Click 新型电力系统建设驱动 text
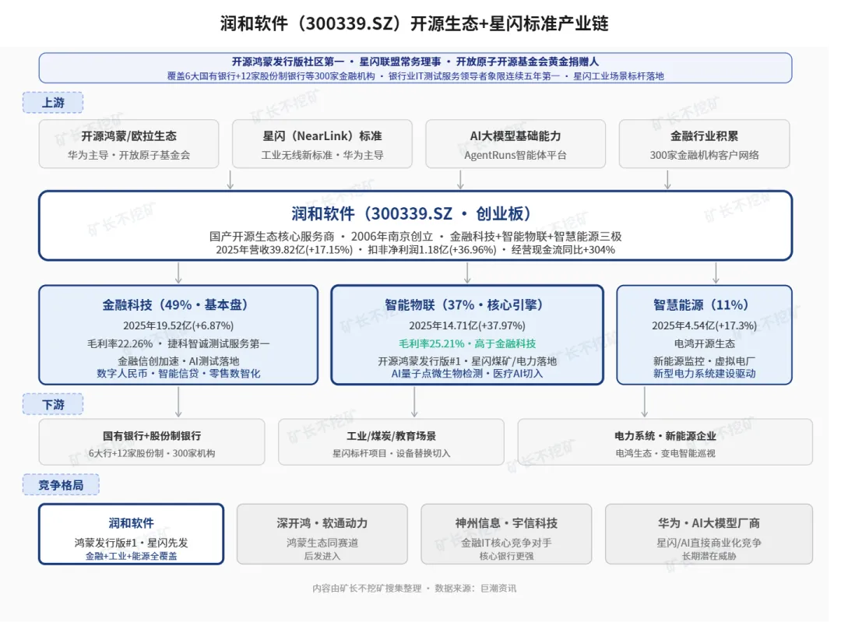841x633 pixels. click(704, 374)
